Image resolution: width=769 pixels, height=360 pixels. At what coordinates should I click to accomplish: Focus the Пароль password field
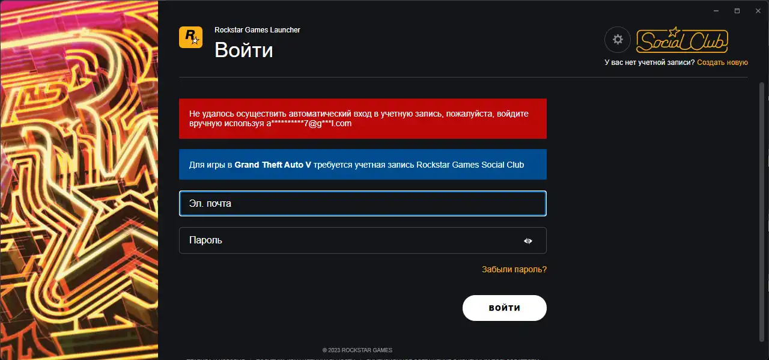coord(363,240)
